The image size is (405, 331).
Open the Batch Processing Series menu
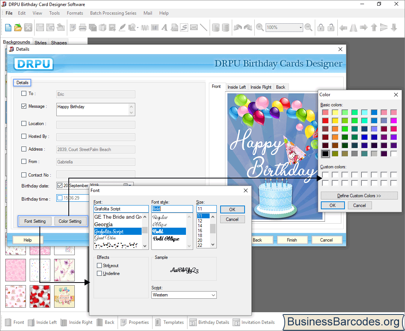[113, 13]
